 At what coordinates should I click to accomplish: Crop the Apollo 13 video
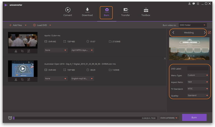pos(22,51)
